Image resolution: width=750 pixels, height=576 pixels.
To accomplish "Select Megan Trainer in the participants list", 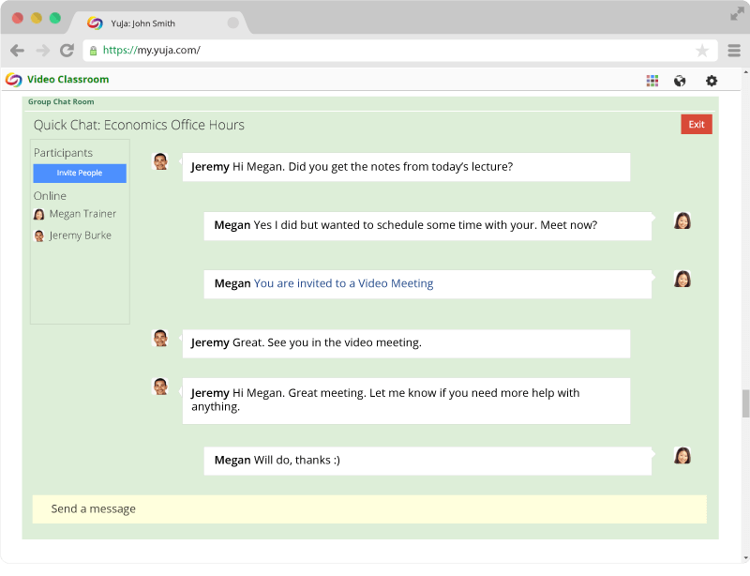I will tap(75, 214).
